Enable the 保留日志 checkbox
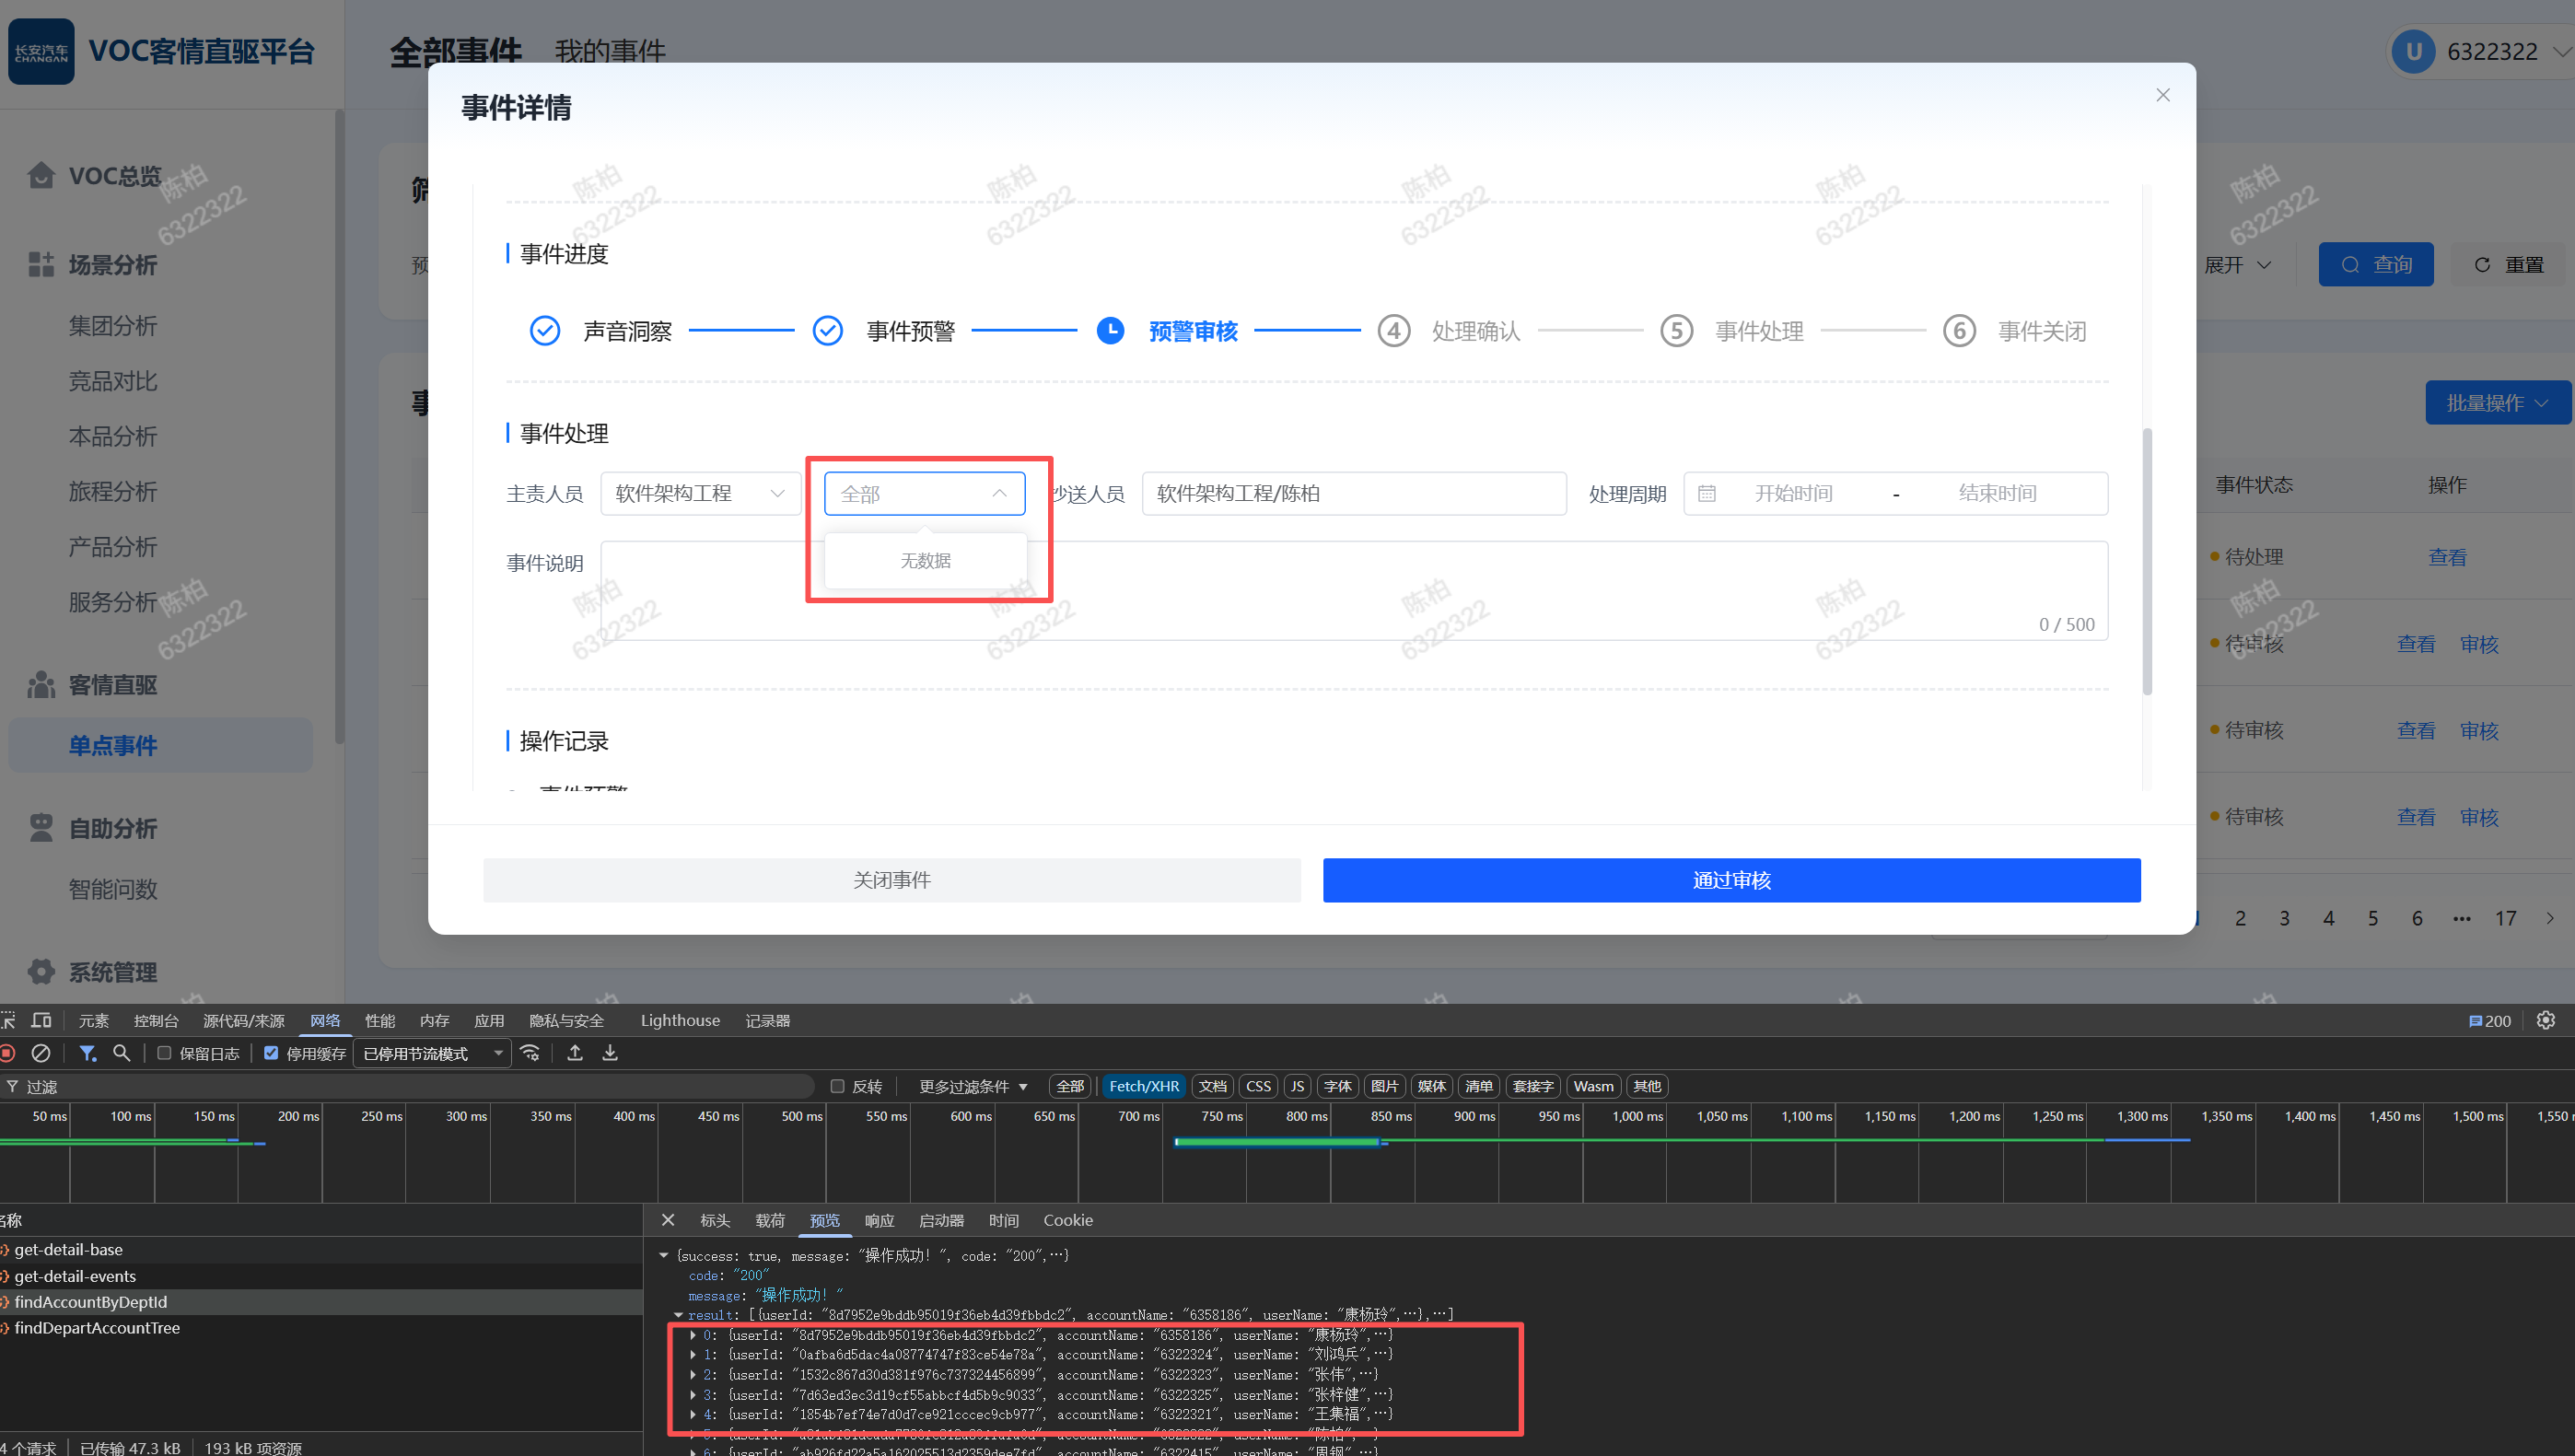Viewport: 2575px width, 1456px height. [165, 1053]
